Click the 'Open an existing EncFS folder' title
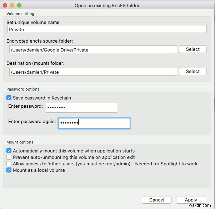The height and width of the screenshot is (209, 215). tap(107, 6)
